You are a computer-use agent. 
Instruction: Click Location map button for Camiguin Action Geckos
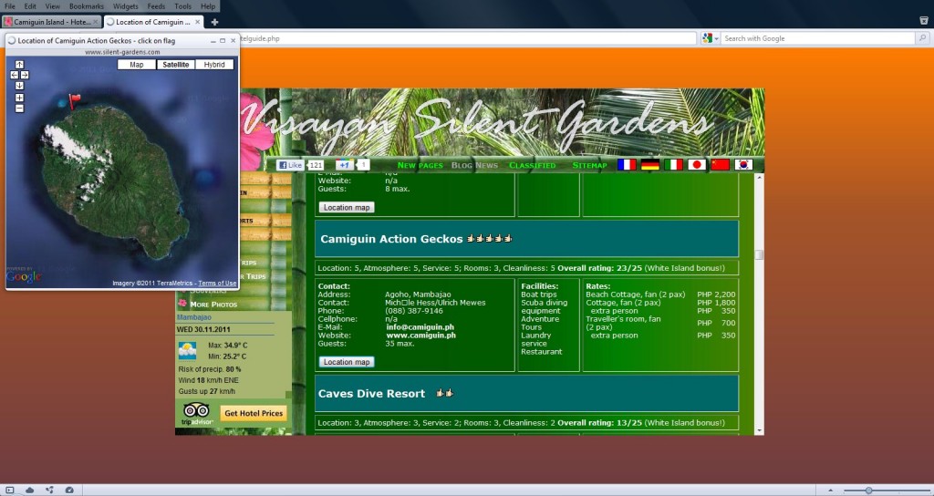click(x=347, y=362)
